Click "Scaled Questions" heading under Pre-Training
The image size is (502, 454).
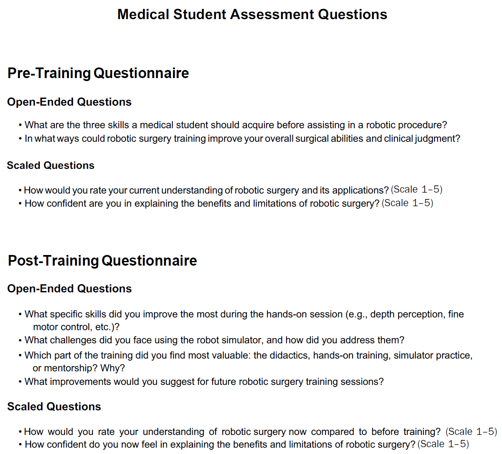(x=50, y=165)
